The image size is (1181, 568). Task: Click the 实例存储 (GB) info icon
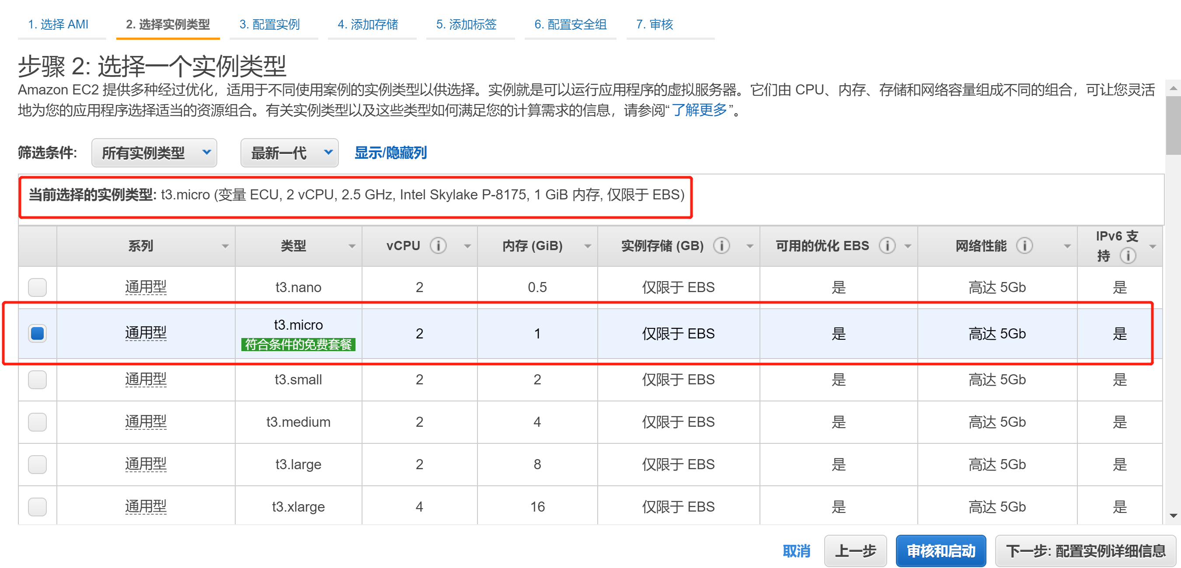pos(721,246)
